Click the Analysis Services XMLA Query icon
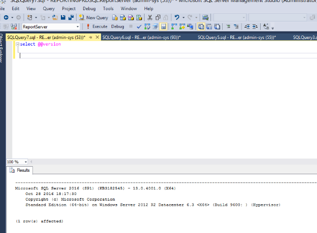317x233 pixels. pos(139,18)
